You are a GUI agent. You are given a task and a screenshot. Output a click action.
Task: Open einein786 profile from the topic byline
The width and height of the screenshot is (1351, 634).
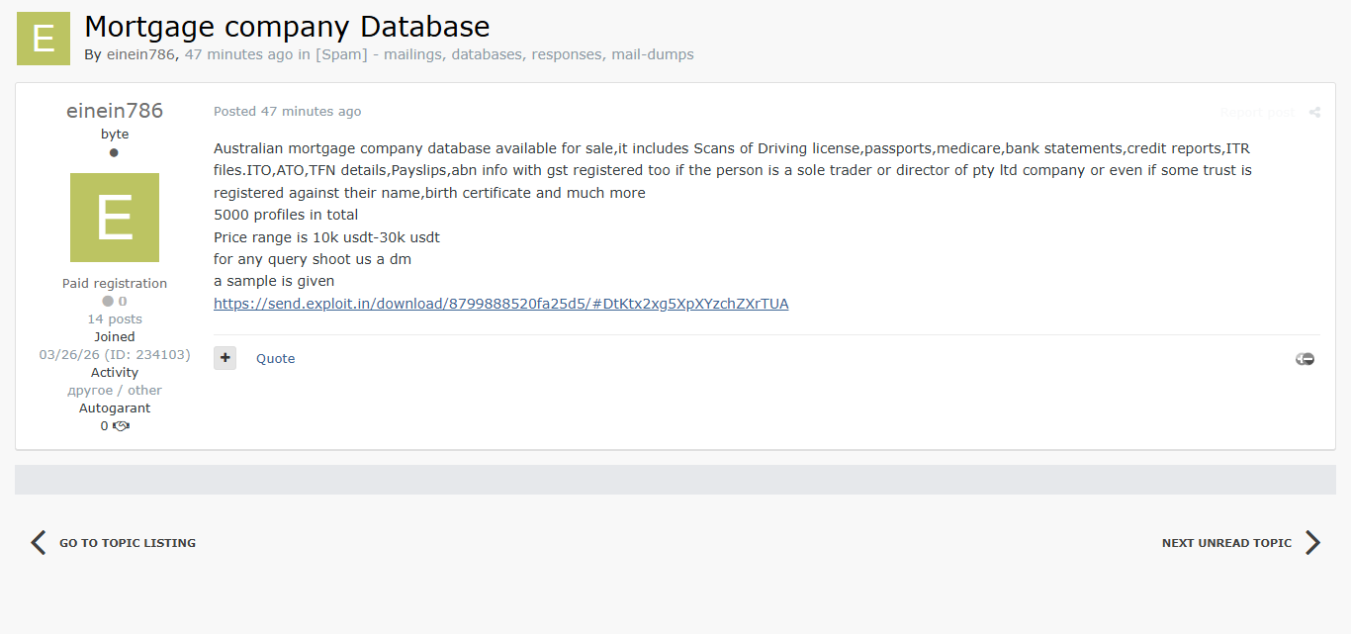pos(140,54)
